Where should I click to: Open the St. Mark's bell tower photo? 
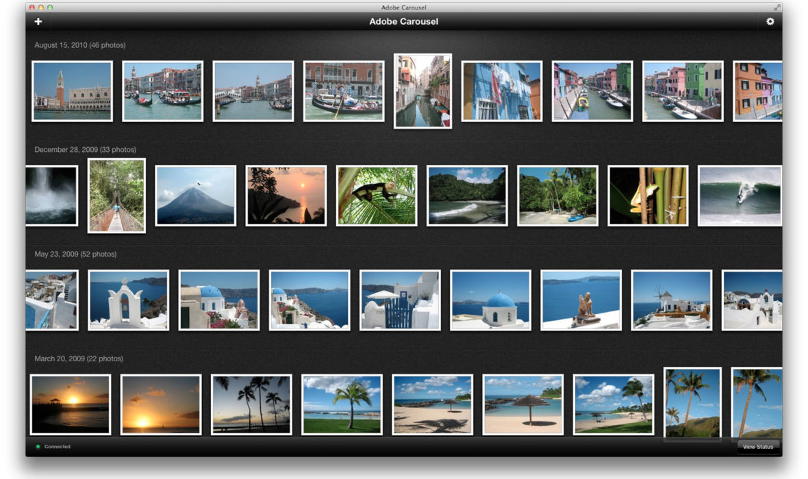72,91
